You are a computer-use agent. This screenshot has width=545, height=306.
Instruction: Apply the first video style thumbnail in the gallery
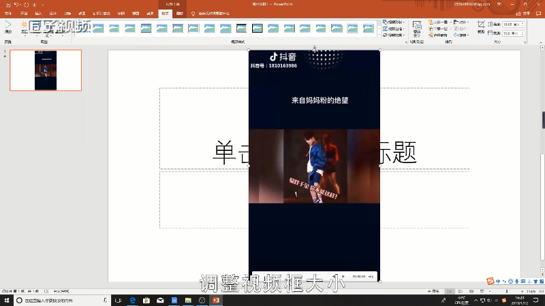[x=98, y=28]
